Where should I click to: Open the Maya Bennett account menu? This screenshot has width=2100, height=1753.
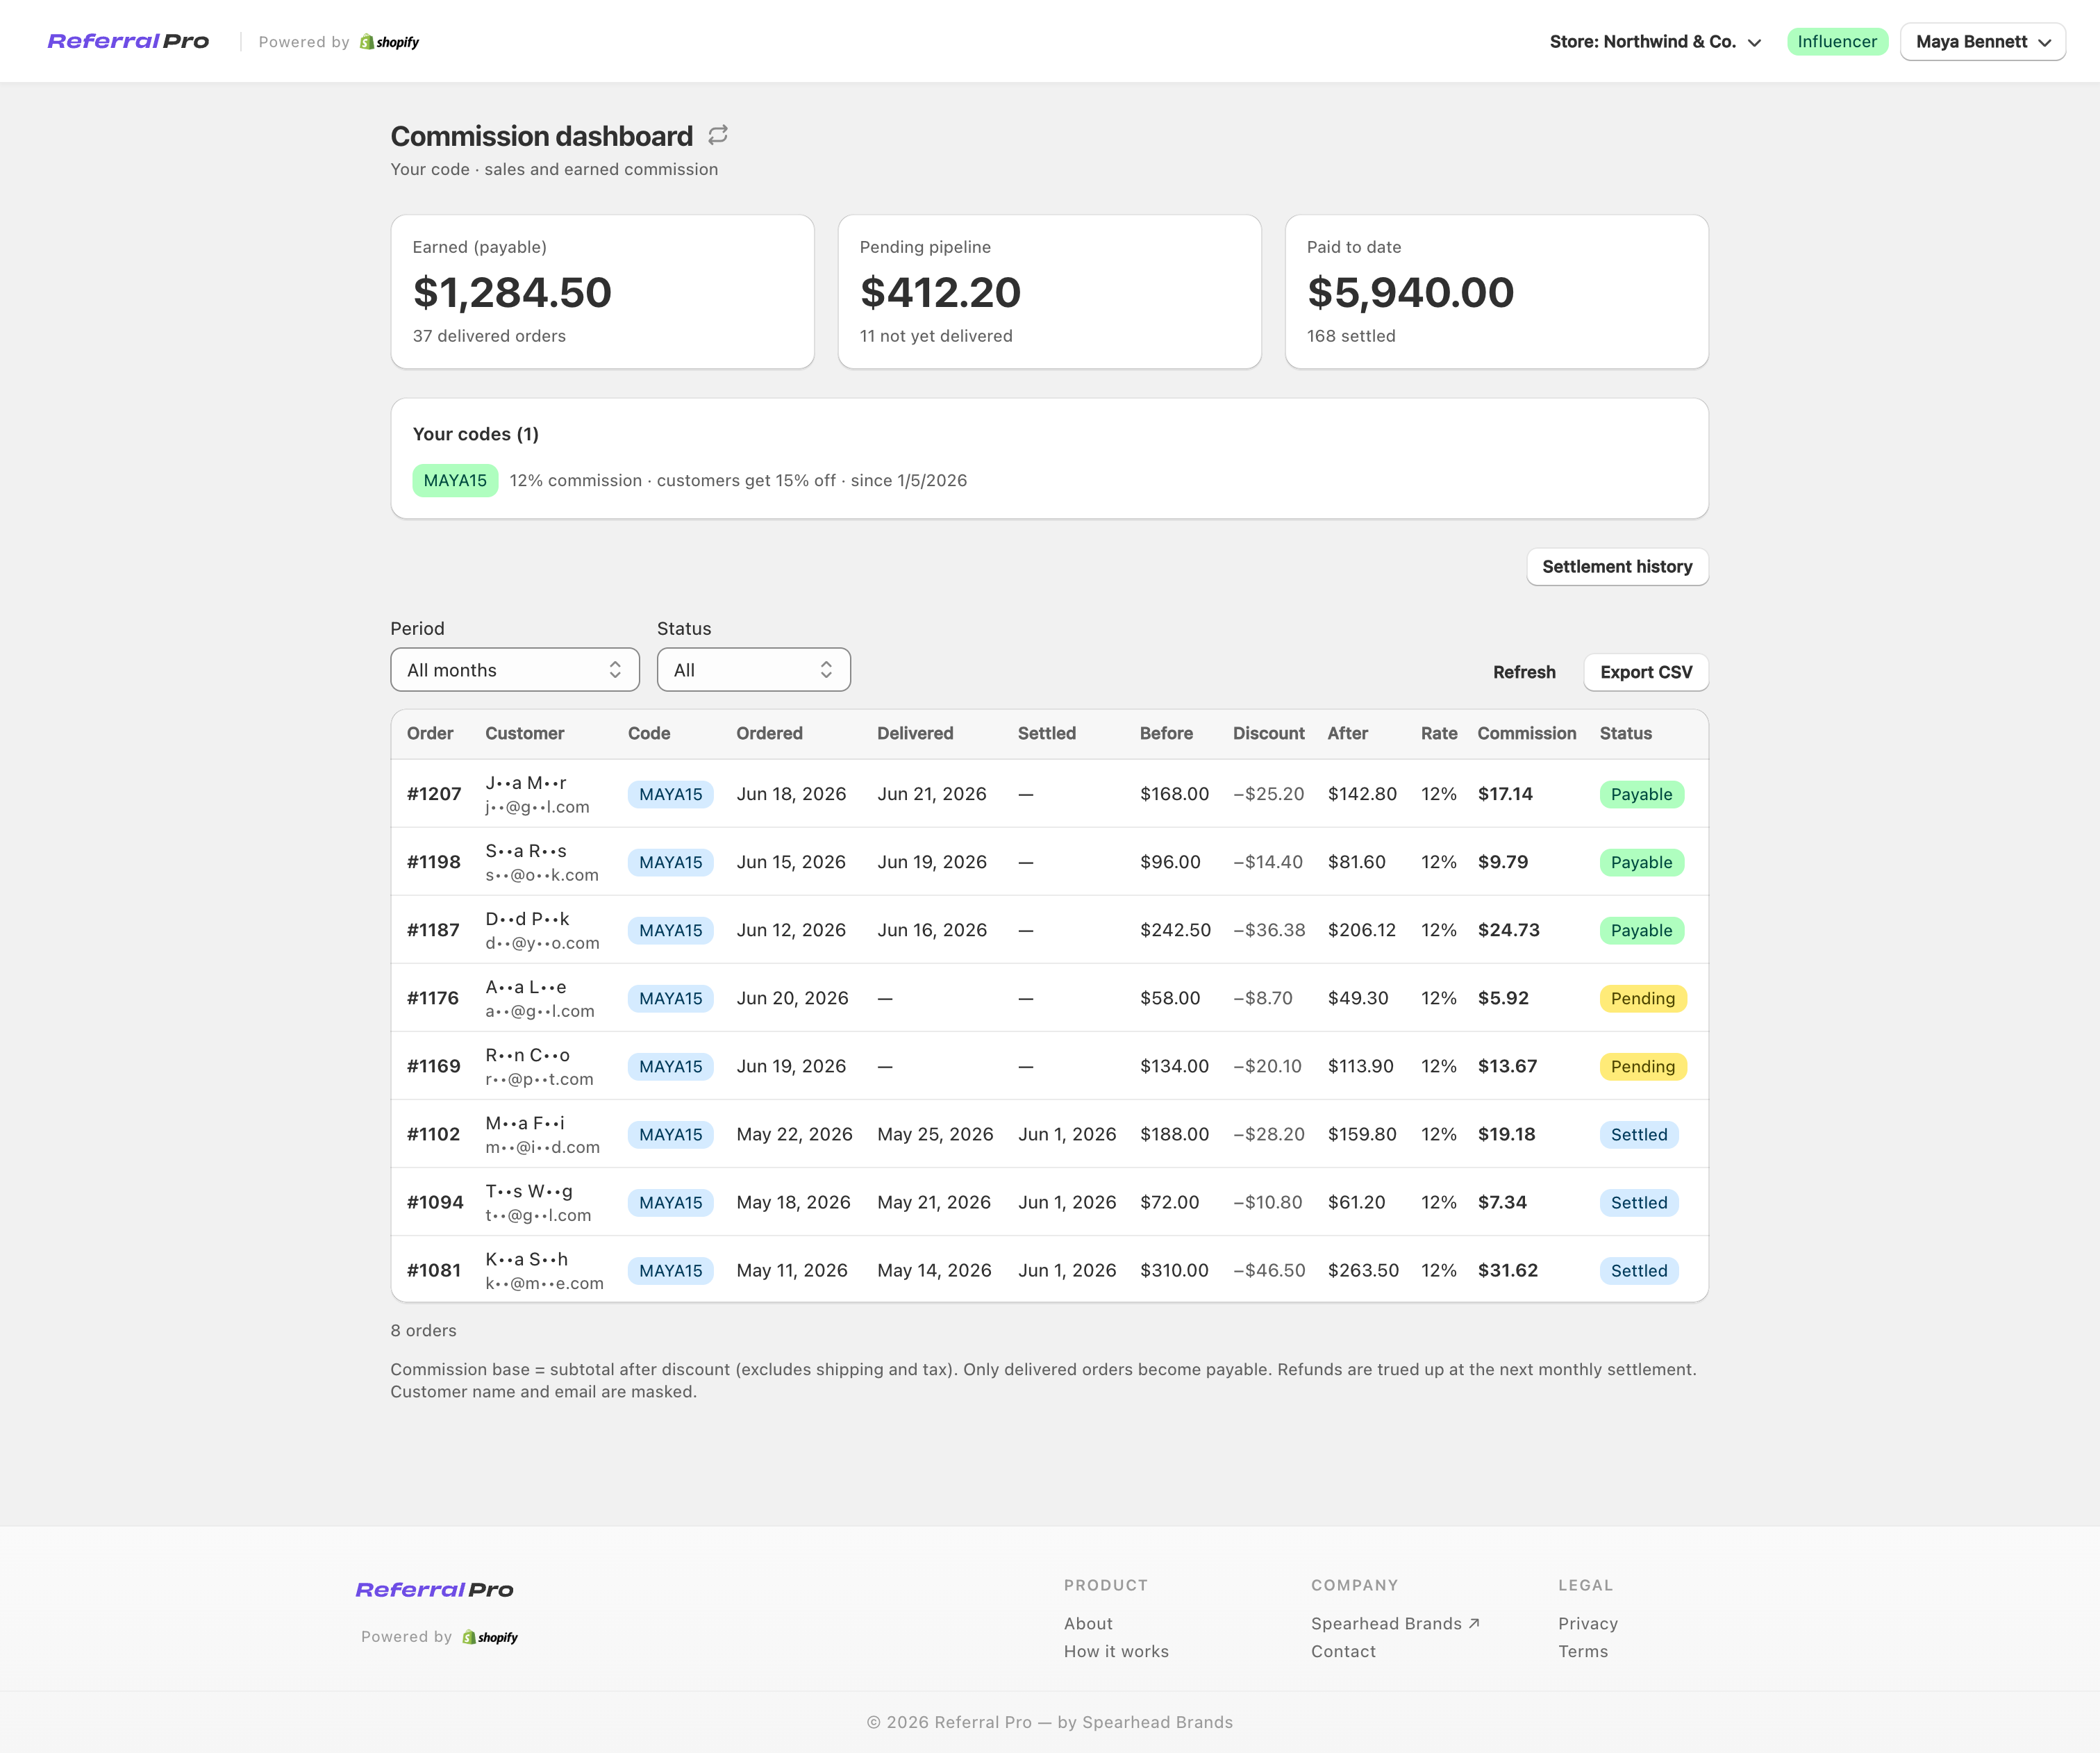[1982, 42]
